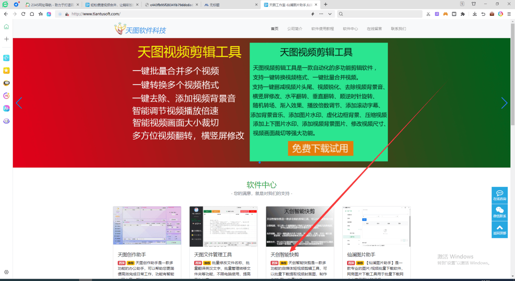Switch to the c443fb95f28341b79ddcda tab
515x281 pixels.
[x=171, y=4]
